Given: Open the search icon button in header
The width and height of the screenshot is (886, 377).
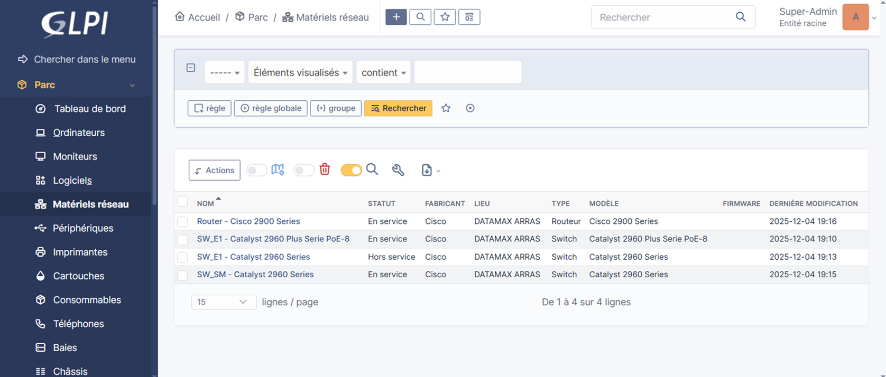Looking at the screenshot, I should pos(420,17).
